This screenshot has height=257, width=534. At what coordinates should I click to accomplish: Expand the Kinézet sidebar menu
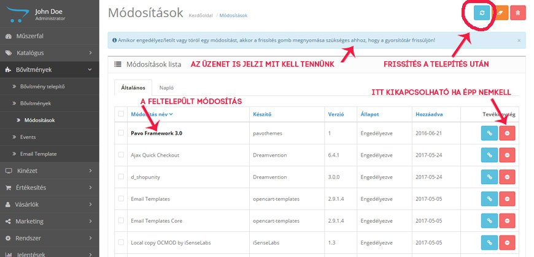(x=49, y=171)
